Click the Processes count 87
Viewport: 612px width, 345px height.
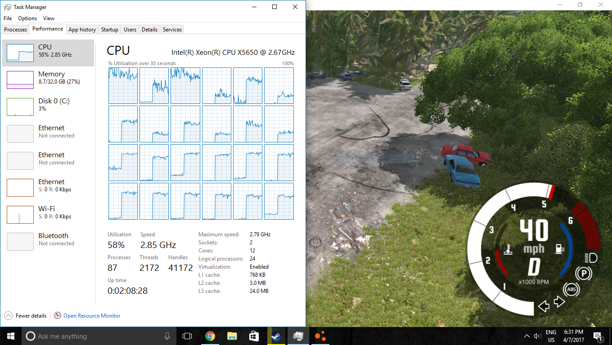click(112, 268)
